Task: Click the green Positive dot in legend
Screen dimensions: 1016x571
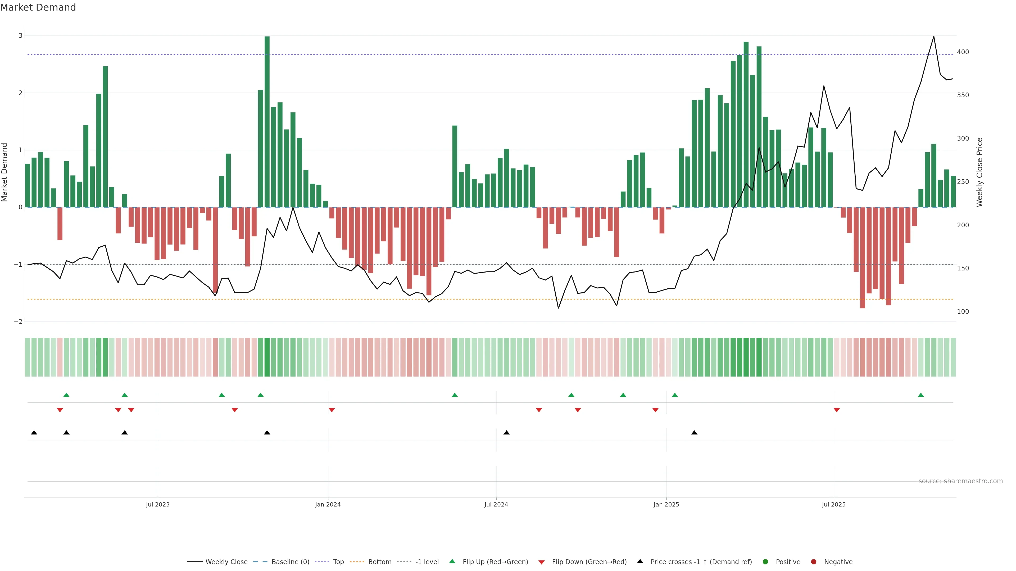Action: click(765, 561)
